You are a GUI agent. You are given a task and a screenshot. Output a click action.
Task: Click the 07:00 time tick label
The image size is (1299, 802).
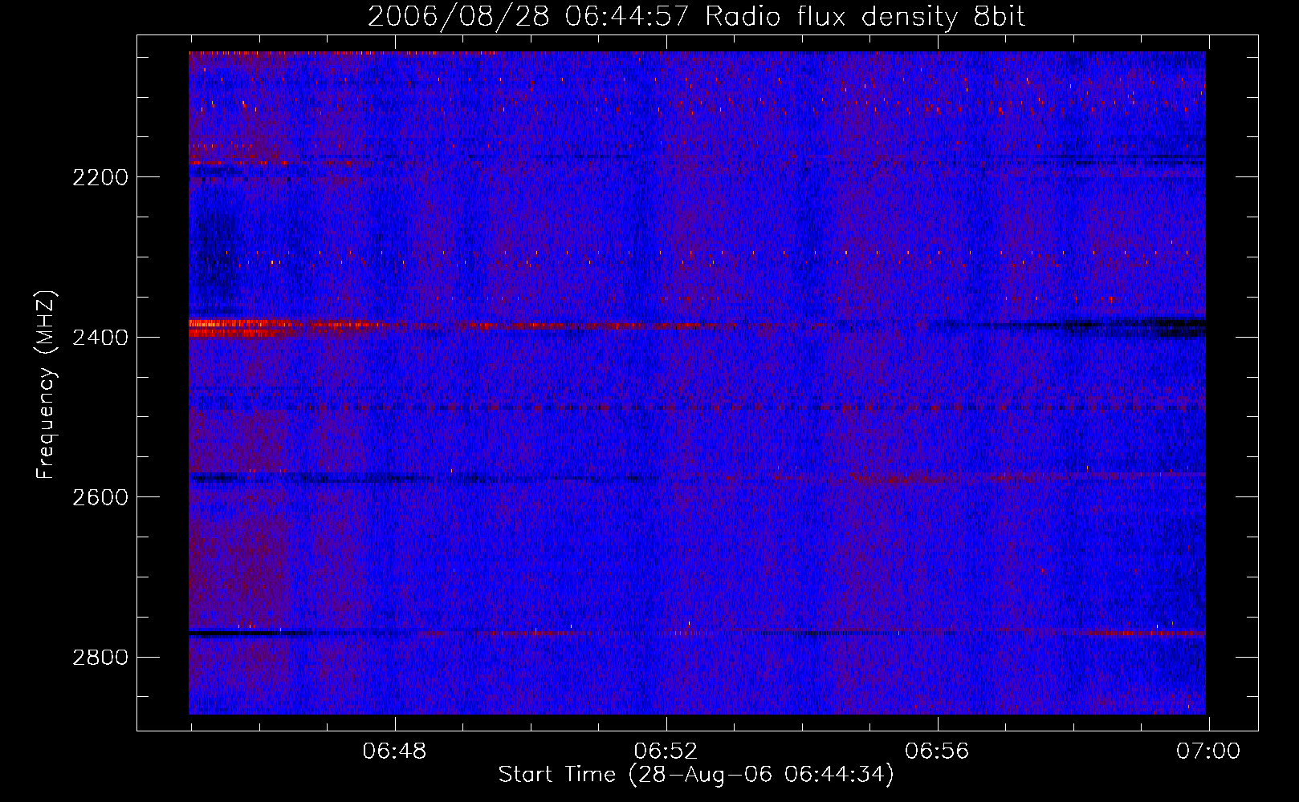click(x=1208, y=751)
